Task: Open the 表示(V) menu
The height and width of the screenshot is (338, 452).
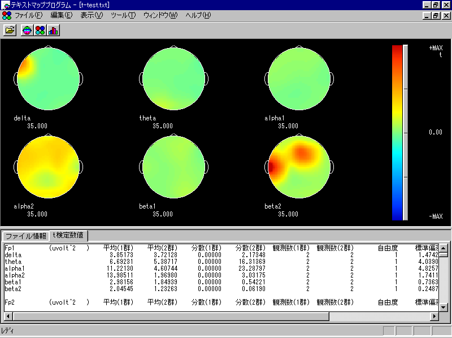Action: pyautogui.click(x=92, y=15)
